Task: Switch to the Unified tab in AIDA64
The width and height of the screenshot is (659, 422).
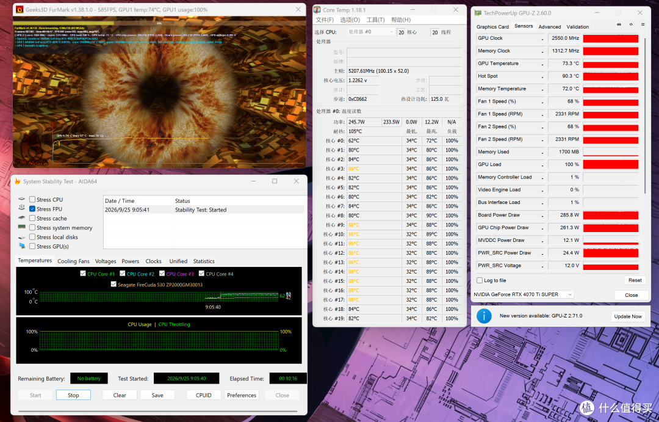Action: click(178, 261)
